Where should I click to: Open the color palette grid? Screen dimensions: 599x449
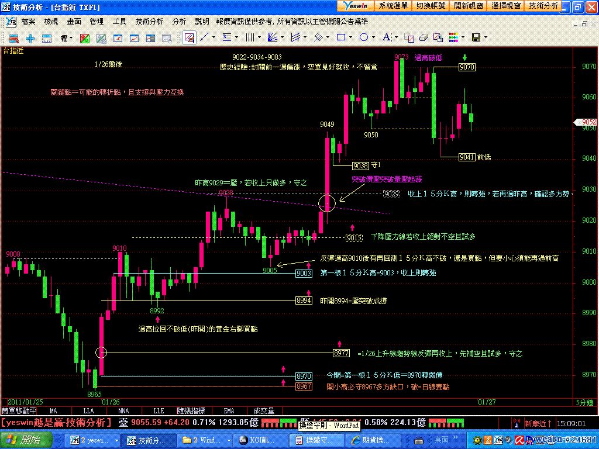[x=453, y=37]
